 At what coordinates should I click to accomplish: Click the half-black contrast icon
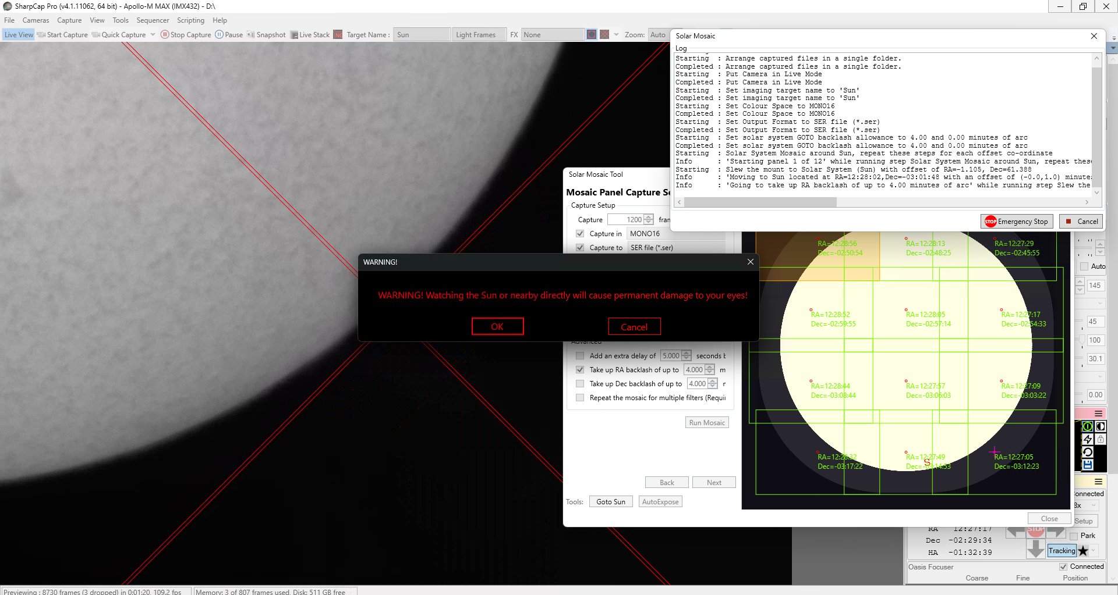tap(1100, 426)
